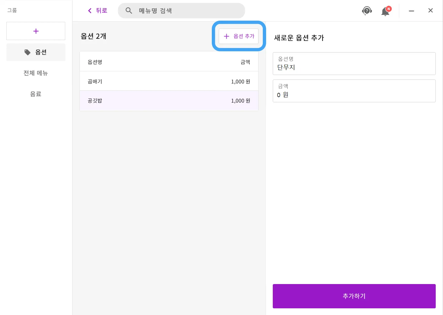
Task: Open the 음료 group
Action: coord(36,94)
